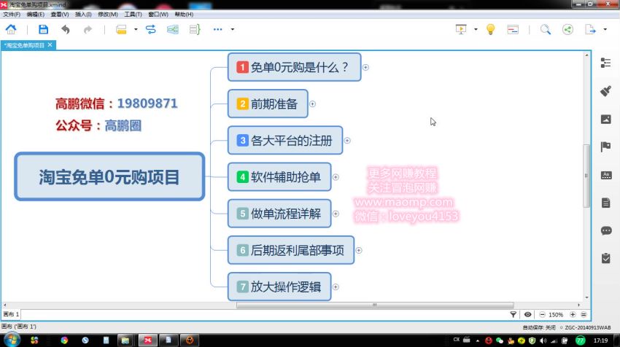620x347 pixels.
Task: Click the vertical scrollbar thumb
Action: pyautogui.click(x=586, y=176)
